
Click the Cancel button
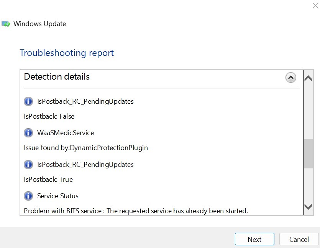[299, 239]
